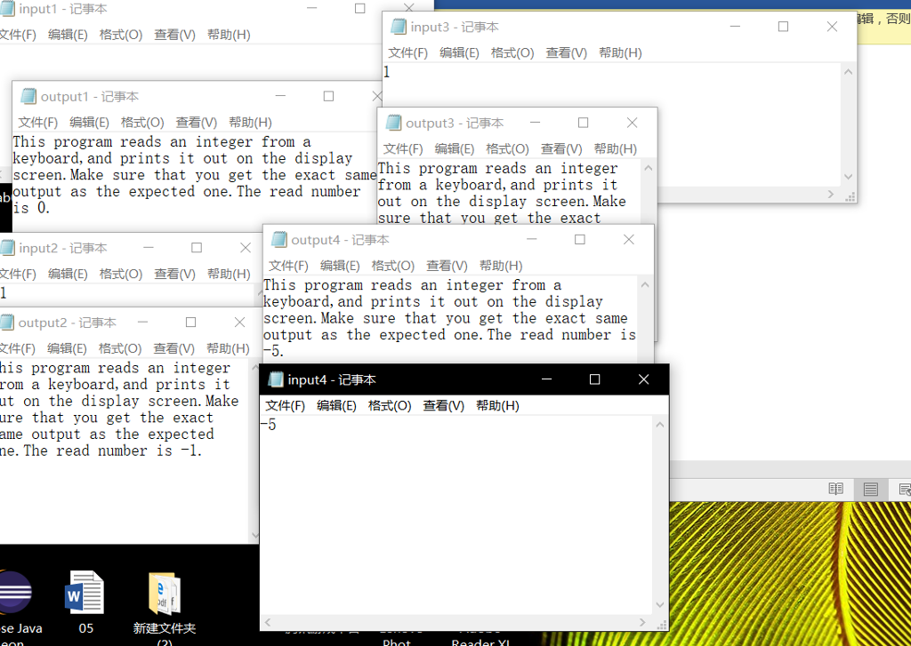This screenshot has height=646, width=911.
Task: Open the 格式(O) menu in output1
Action: pos(143,122)
